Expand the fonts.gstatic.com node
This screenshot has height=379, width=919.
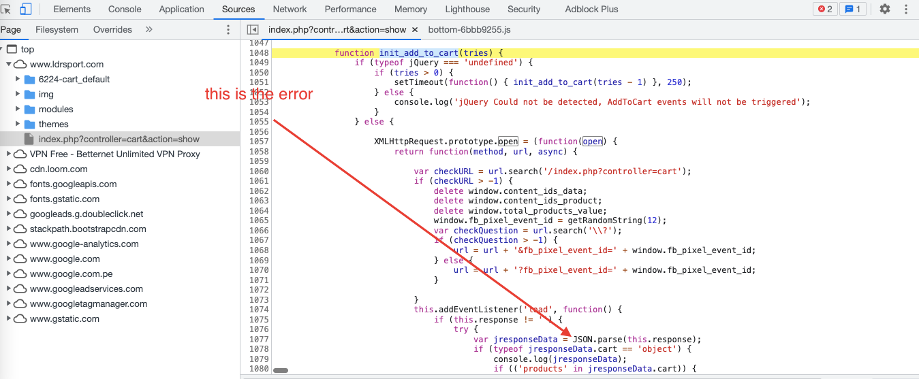(x=9, y=199)
